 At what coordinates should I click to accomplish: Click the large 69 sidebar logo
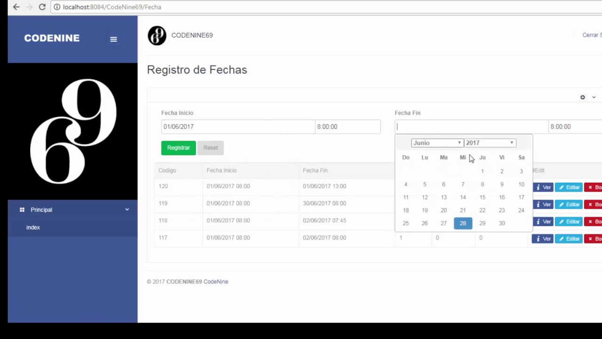click(73, 131)
